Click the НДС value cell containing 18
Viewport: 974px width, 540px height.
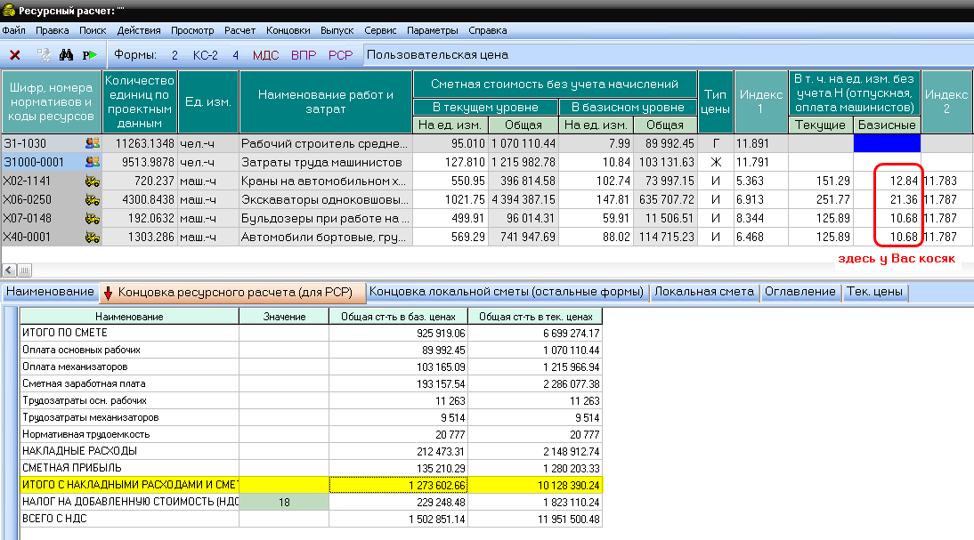(x=284, y=503)
